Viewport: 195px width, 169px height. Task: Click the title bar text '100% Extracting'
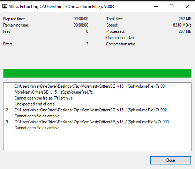point(24,7)
